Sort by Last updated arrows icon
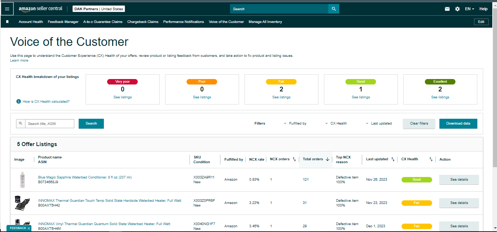The image size is (497, 232). coord(393,159)
